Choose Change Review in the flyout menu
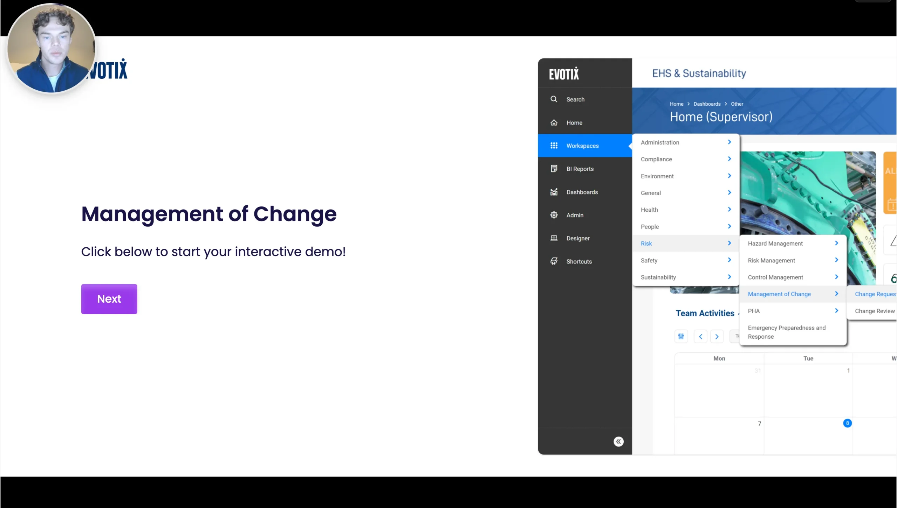Viewport: 897px width, 508px height. click(x=872, y=311)
